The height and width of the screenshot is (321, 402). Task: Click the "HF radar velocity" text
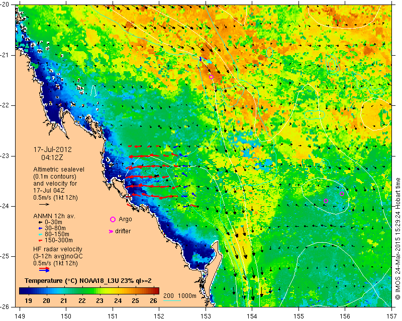tap(58, 249)
